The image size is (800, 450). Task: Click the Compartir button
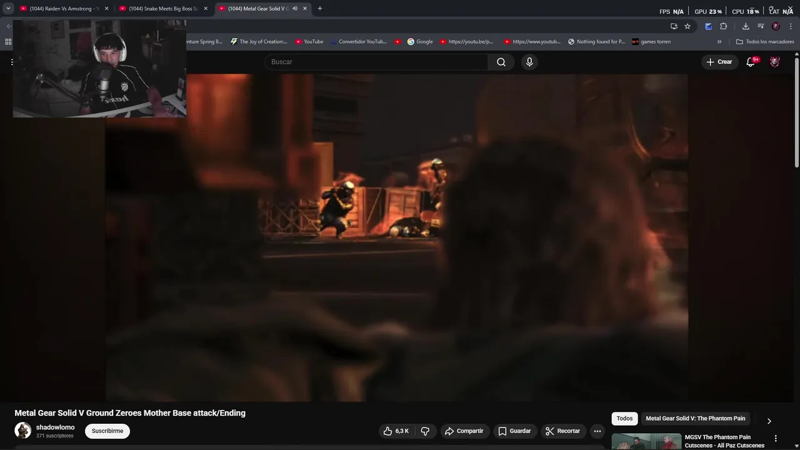coord(464,431)
